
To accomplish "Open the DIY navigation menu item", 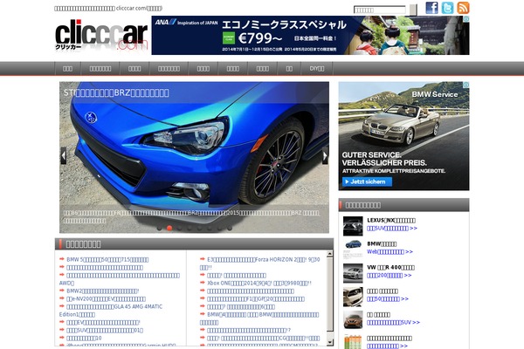I will [x=316, y=68].
